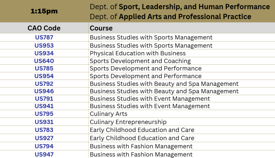The width and height of the screenshot is (275, 158).
Task: Open US785 Sports Development link
Action: click(x=44, y=68)
